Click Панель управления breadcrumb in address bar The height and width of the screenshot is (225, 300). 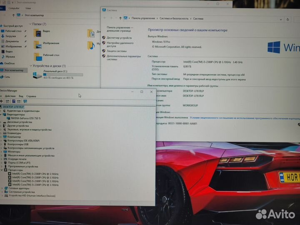pos(143,18)
